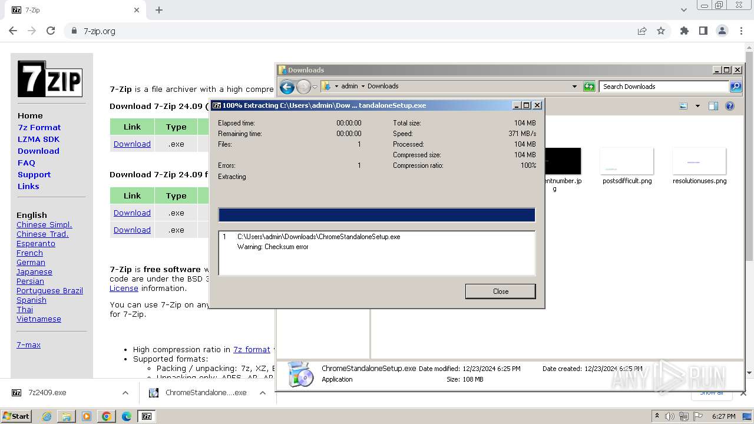Click the Search Downloads field
Image resolution: width=754 pixels, height=424 pixels.
(664, 87)
